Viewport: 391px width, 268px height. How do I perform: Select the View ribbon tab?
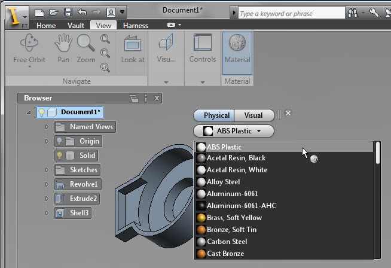(x=103, y=26)
